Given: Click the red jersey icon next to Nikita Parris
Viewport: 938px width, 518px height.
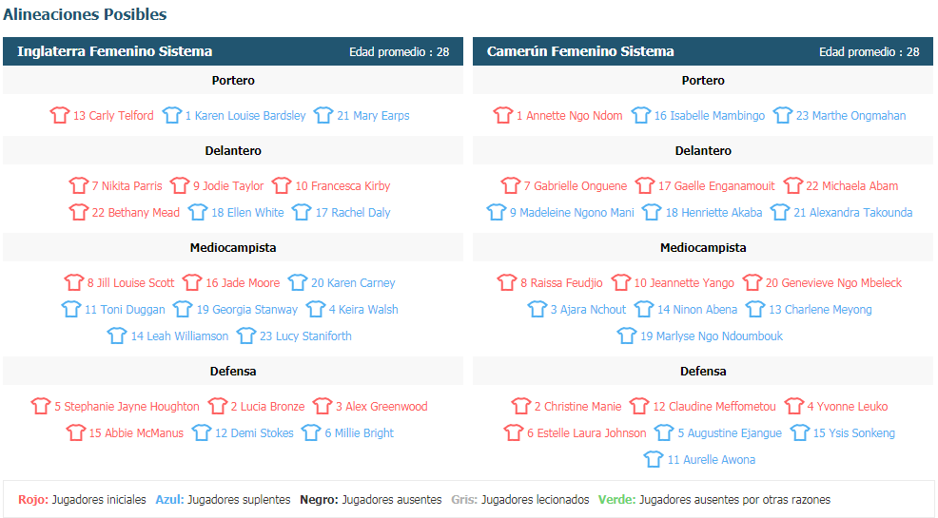Looking at the screenshot, I should pos(79,186).
